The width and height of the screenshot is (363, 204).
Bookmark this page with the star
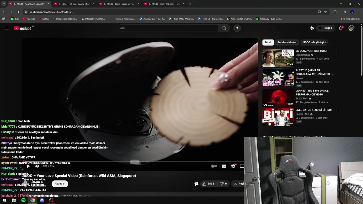click(326, 12)
